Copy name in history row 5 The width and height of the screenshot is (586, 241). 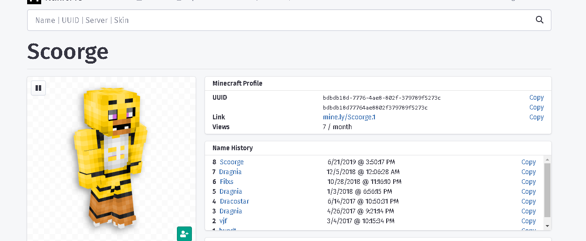tap(528, 191)
